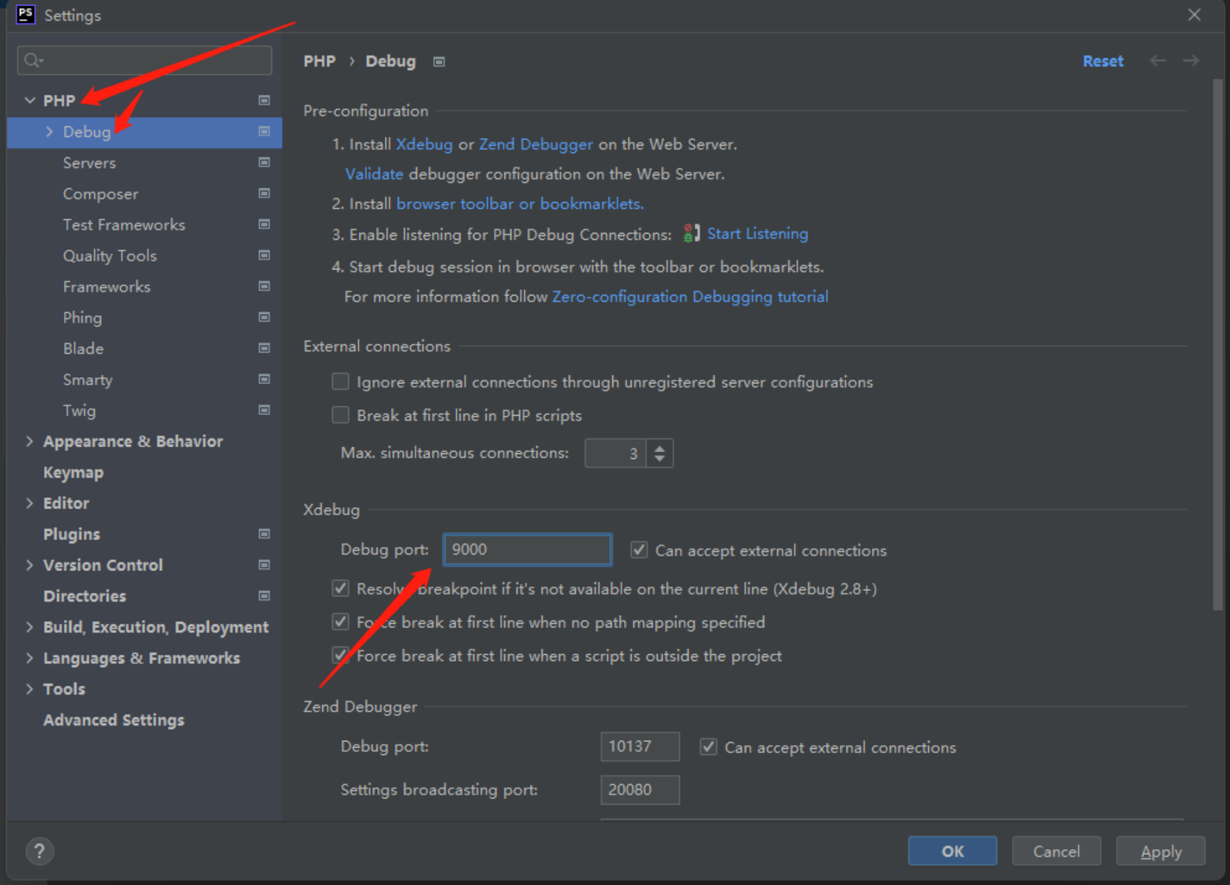Open the PHP breadcrumb at the top

[319, 61]
